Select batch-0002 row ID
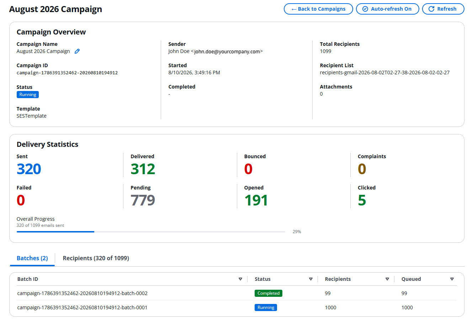Viewport: 473px width, 321px height. pyautogui.click(x=83, y=293)
